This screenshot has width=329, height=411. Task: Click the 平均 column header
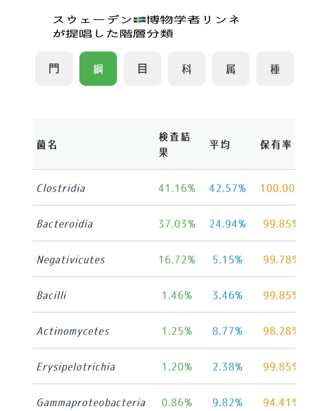[x=220, y=145]
